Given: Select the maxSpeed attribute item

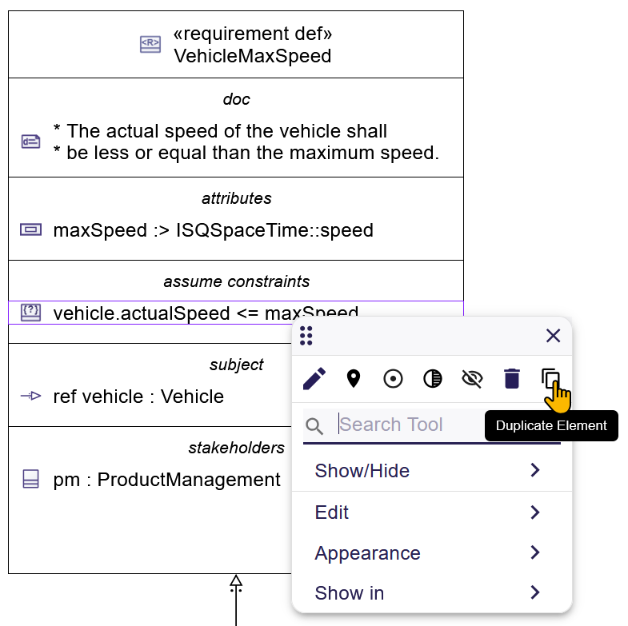Looking at the screenshot, I should coord(213,231).
